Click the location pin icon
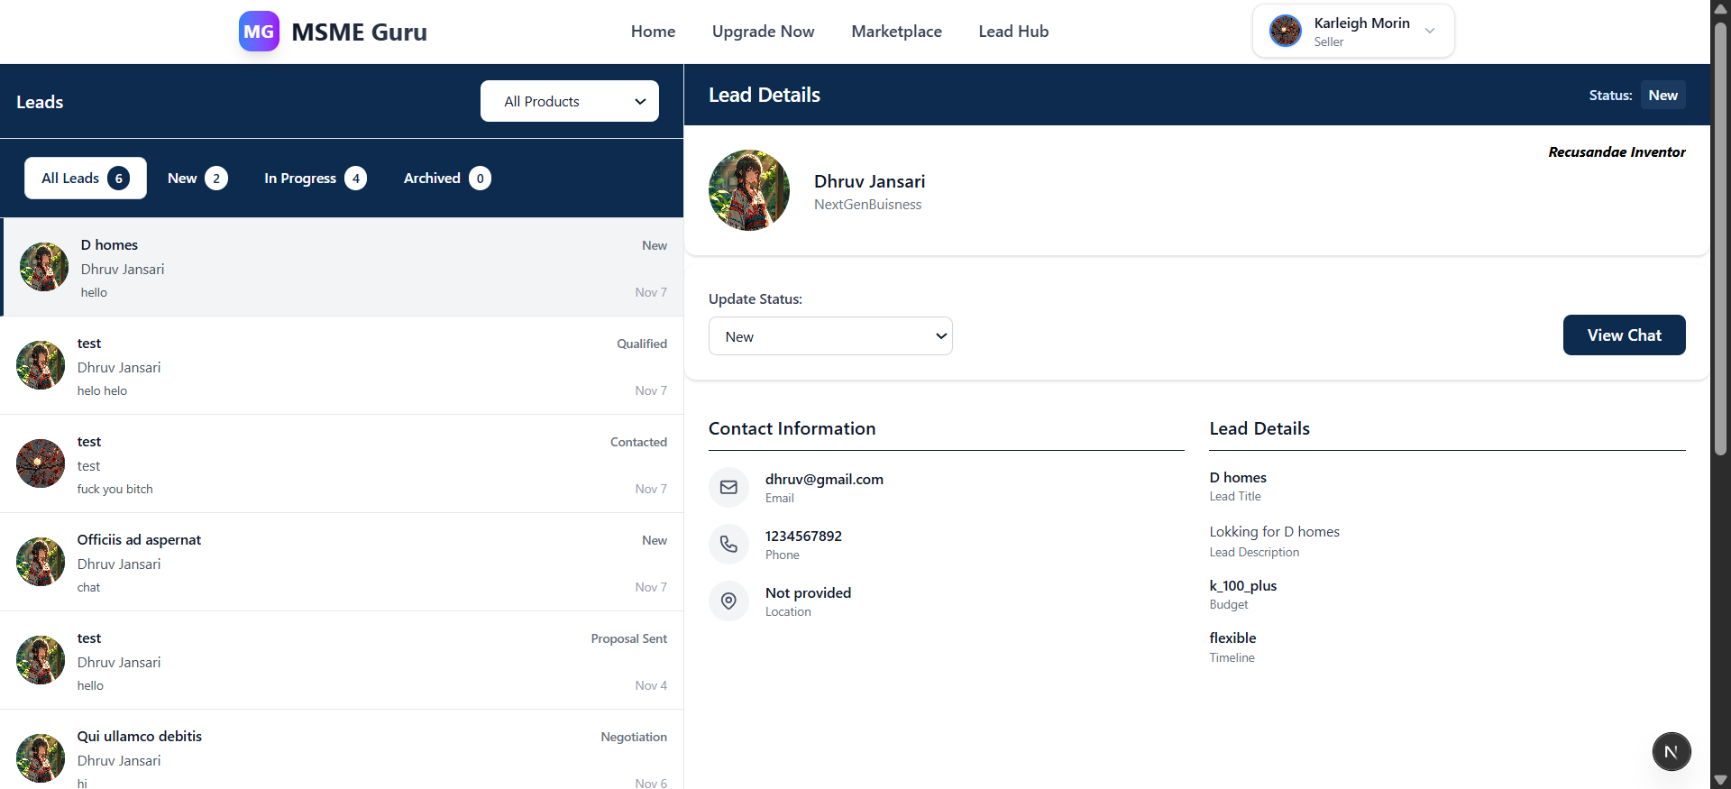The height and width of the screenshot is (789, 1731). pyautogui.click(x=728, y=601)
